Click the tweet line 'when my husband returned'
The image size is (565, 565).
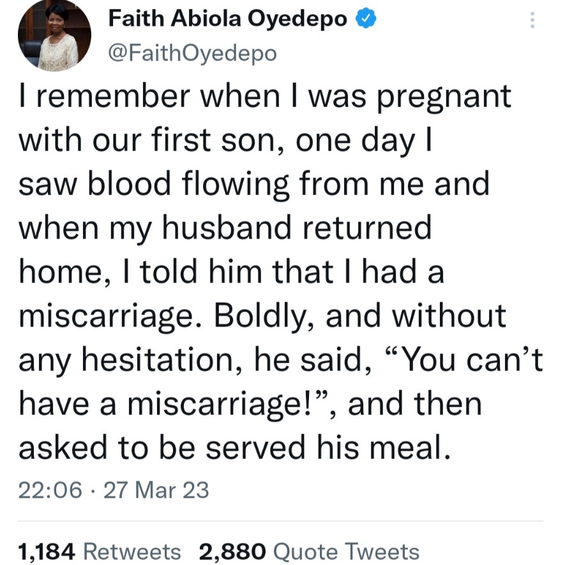click(x=225, y=228)
